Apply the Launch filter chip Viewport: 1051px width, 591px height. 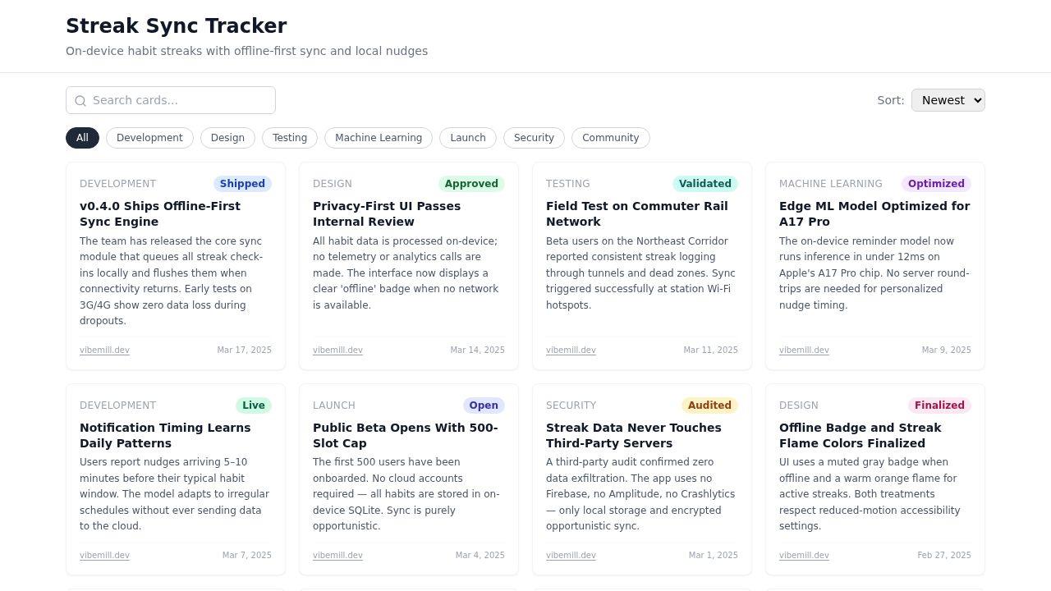(468, 138)
